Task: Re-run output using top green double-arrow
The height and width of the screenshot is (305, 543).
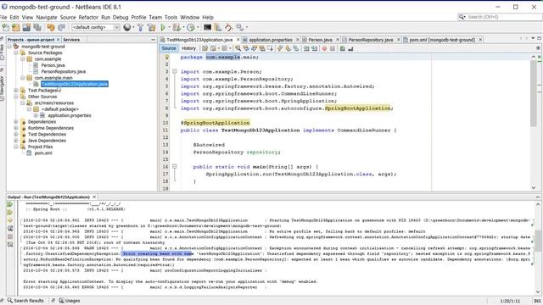Action: (9, 205)
